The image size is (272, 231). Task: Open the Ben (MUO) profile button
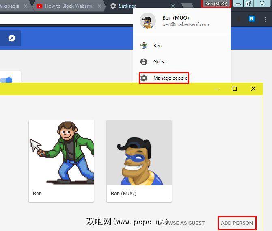(x=216, y=4)
